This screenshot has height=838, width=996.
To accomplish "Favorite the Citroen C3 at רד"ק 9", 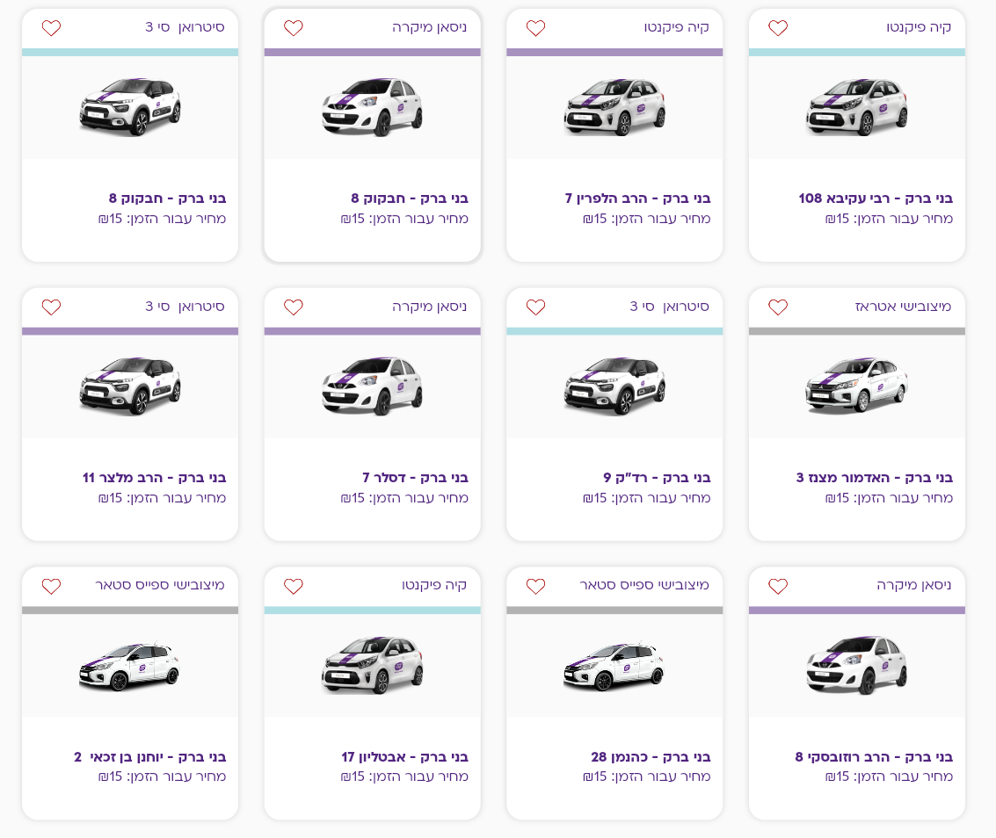I will tap(535, 307).
